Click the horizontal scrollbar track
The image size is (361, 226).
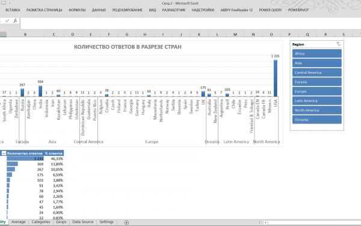point(314,222)
